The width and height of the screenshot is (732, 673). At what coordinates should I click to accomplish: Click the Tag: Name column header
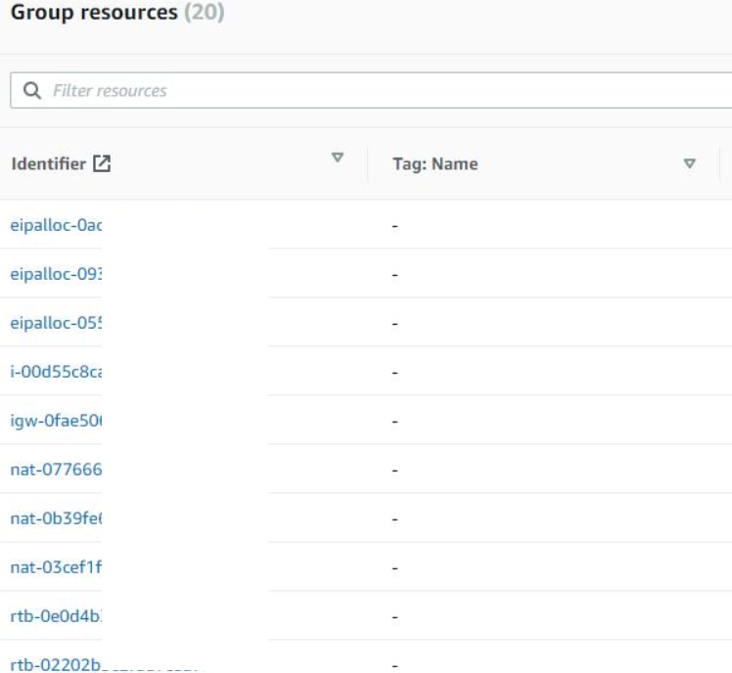[x=435, y=163]
